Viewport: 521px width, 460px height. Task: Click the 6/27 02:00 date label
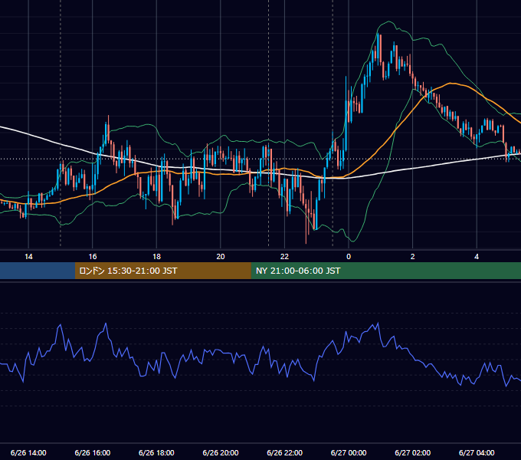click(x=413, y=452)
